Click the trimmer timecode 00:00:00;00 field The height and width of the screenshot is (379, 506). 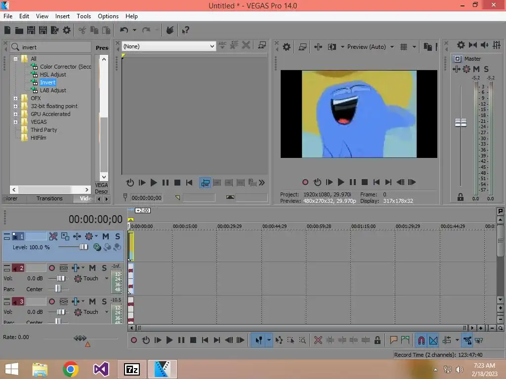coord(146,198)
